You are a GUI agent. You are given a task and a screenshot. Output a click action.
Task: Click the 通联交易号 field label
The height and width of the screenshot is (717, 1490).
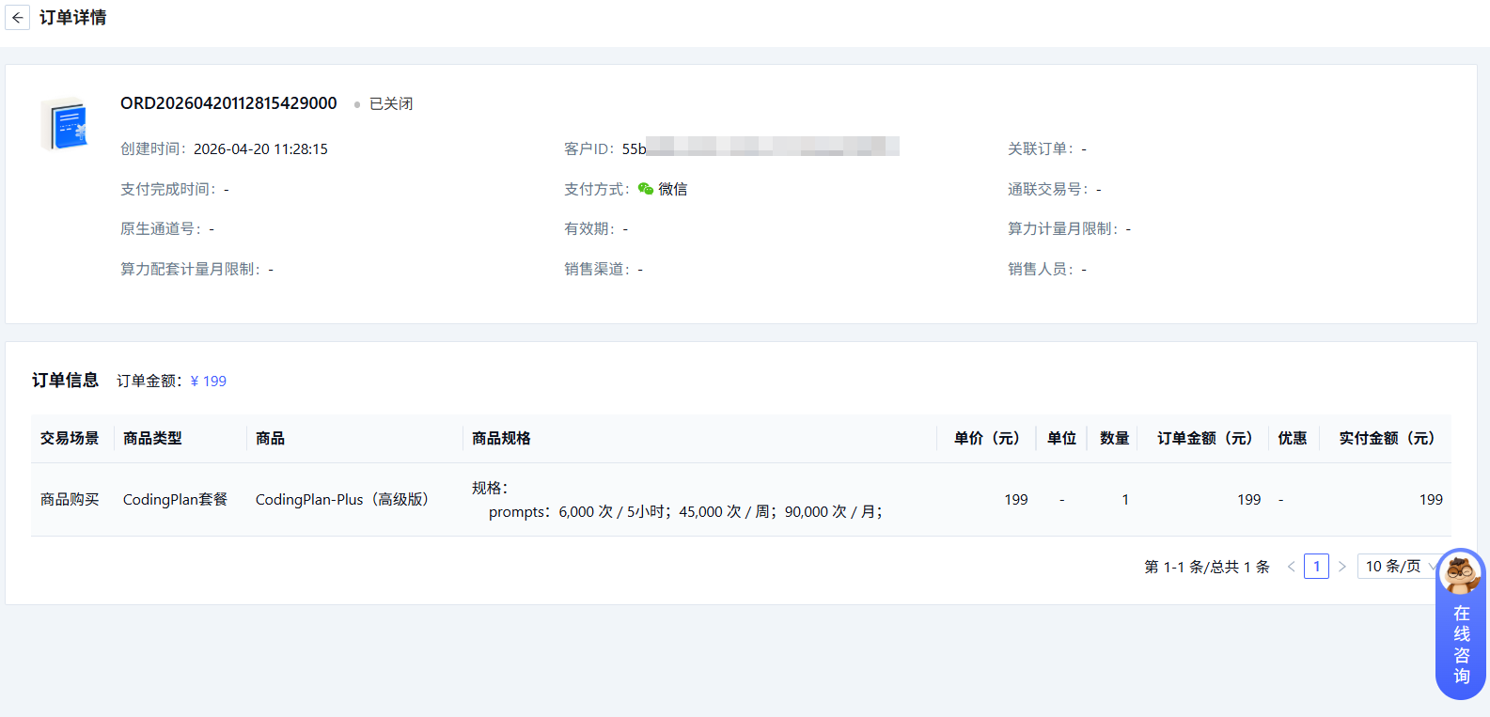tap(1048, 189)
